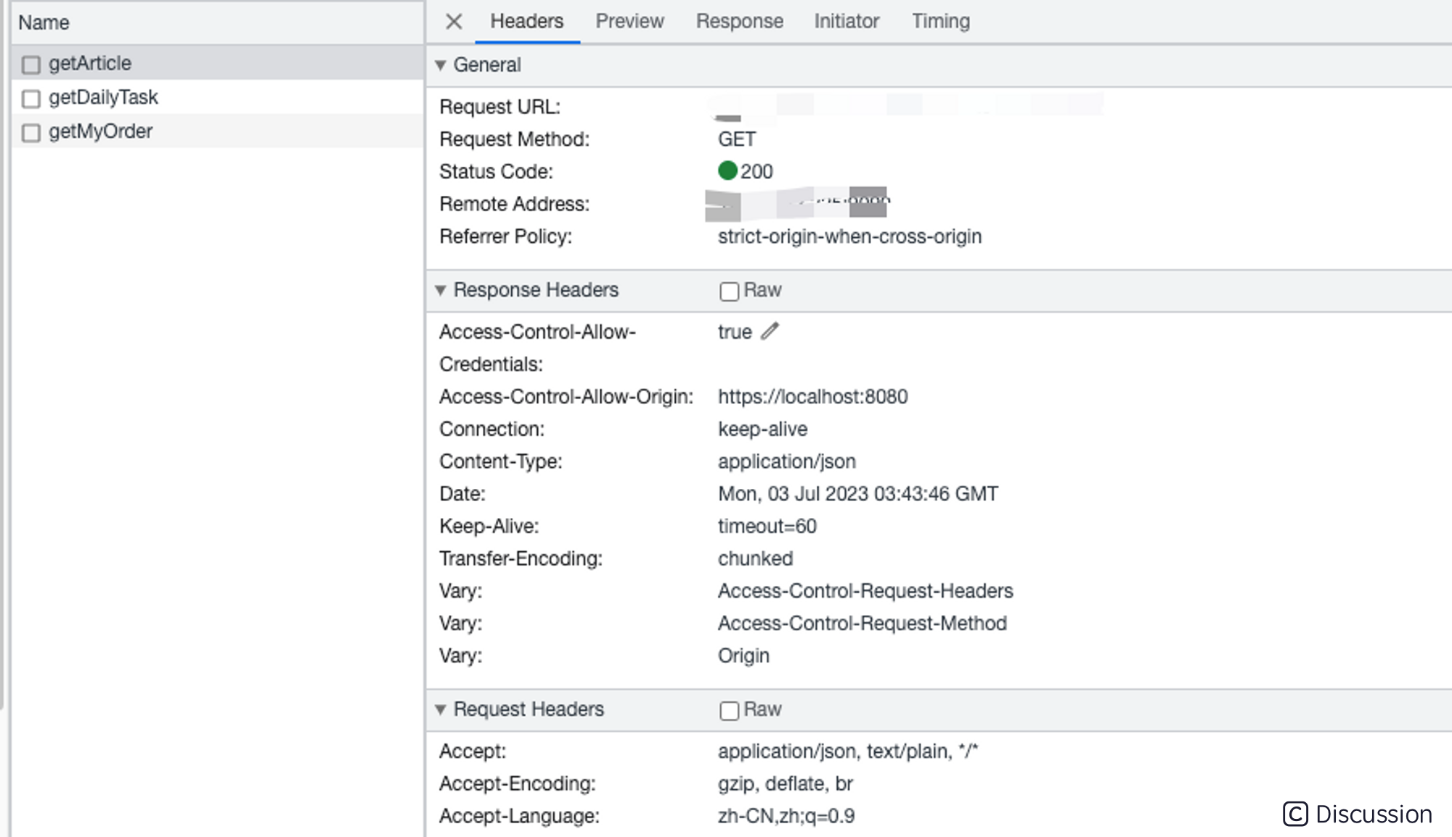Click the green status code indicator

coord(727,170)
